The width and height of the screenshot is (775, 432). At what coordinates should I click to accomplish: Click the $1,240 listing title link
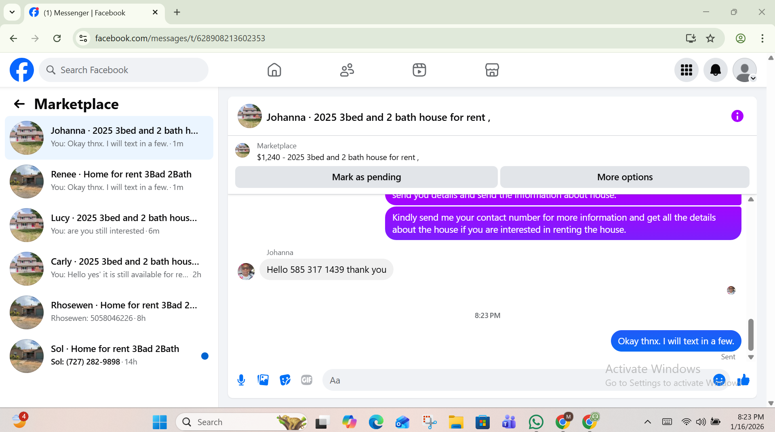(338, 157)
